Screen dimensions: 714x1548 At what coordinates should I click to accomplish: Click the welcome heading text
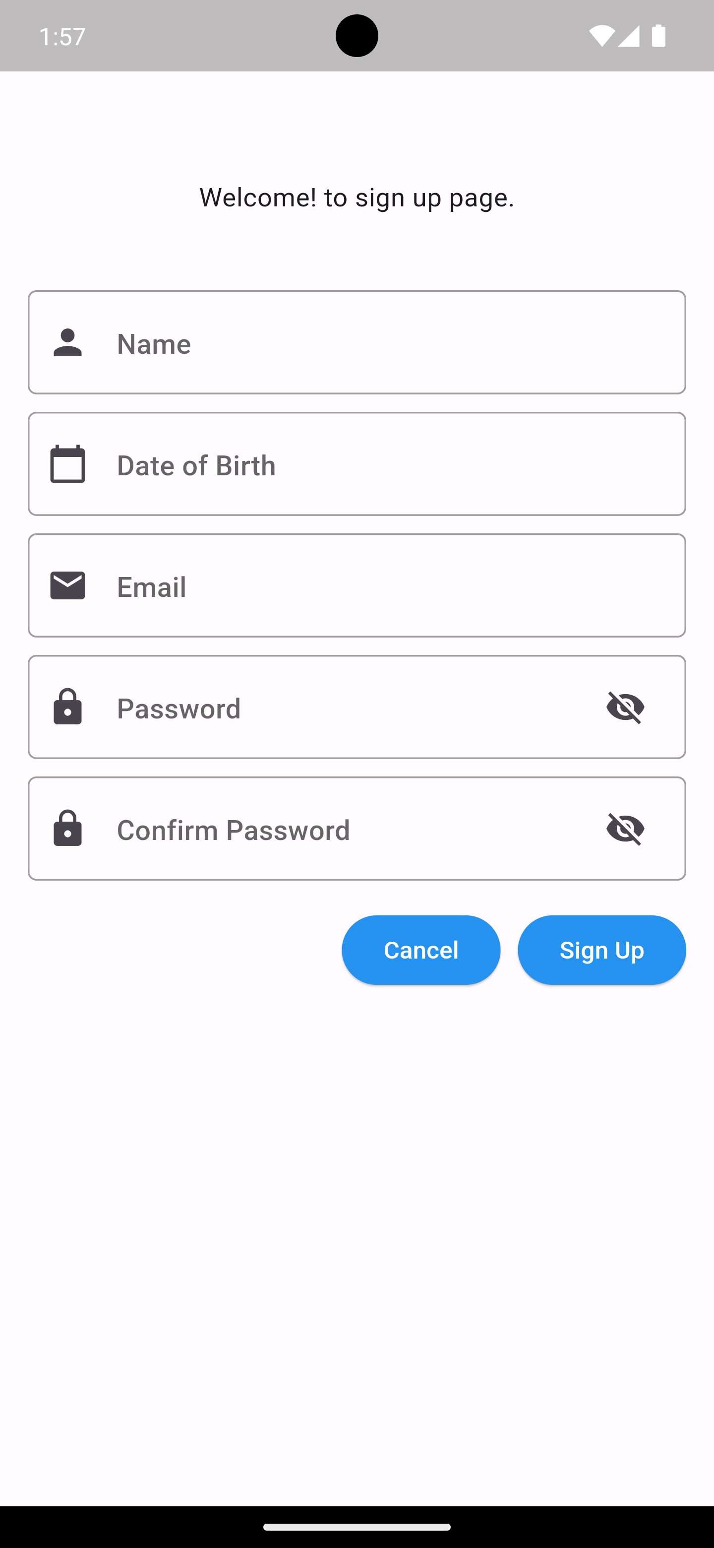pos(357,197)
